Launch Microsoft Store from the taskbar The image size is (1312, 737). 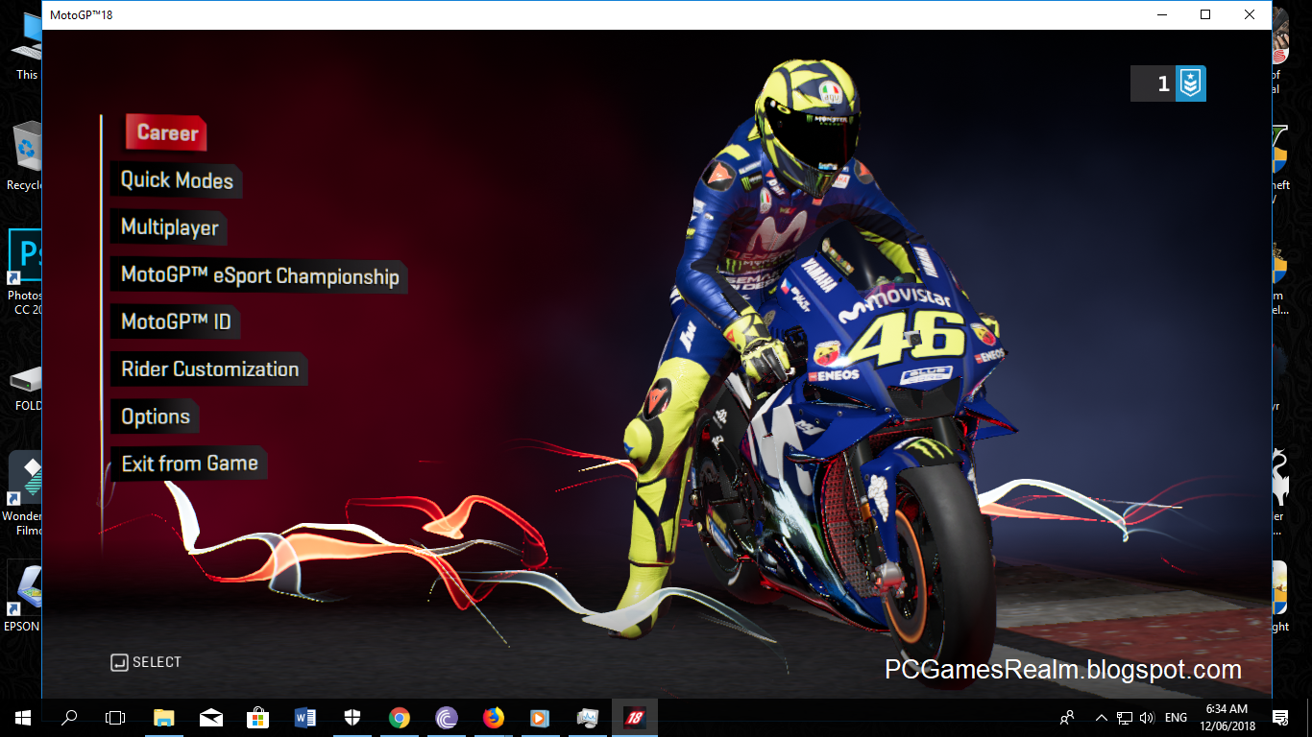pyautogui.click(x=258, y=718)
